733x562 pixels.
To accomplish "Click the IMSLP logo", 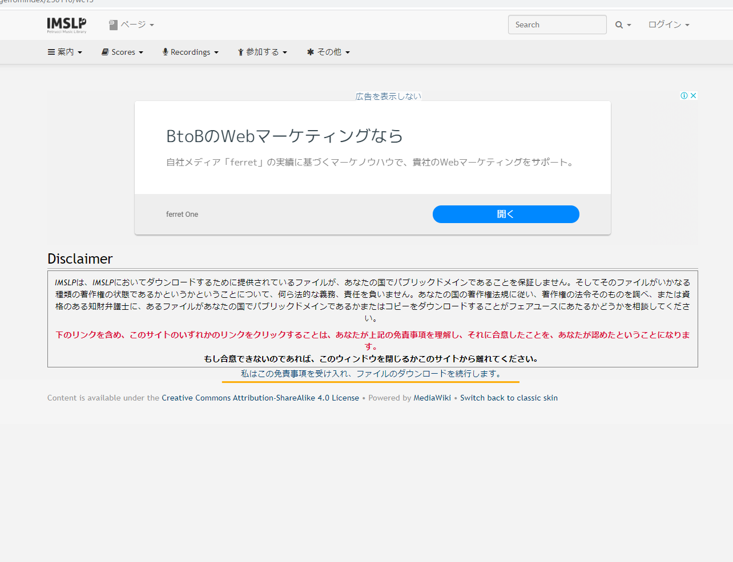I will coord(67,25).
